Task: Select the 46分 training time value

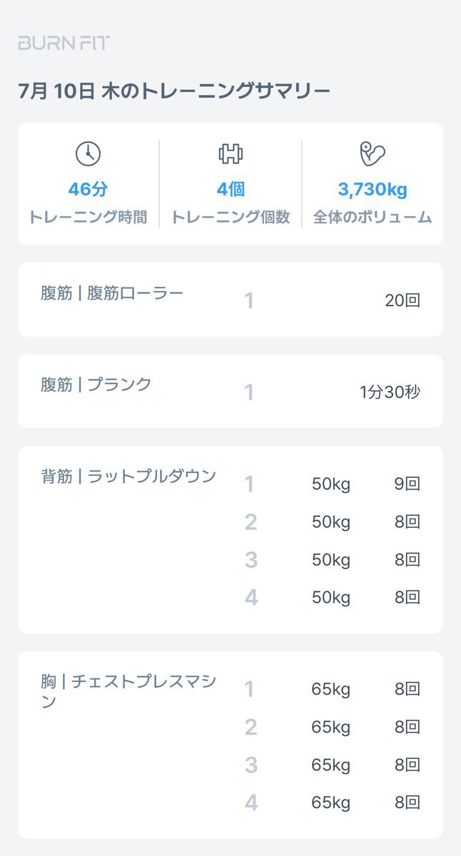Action: point(88,190)
